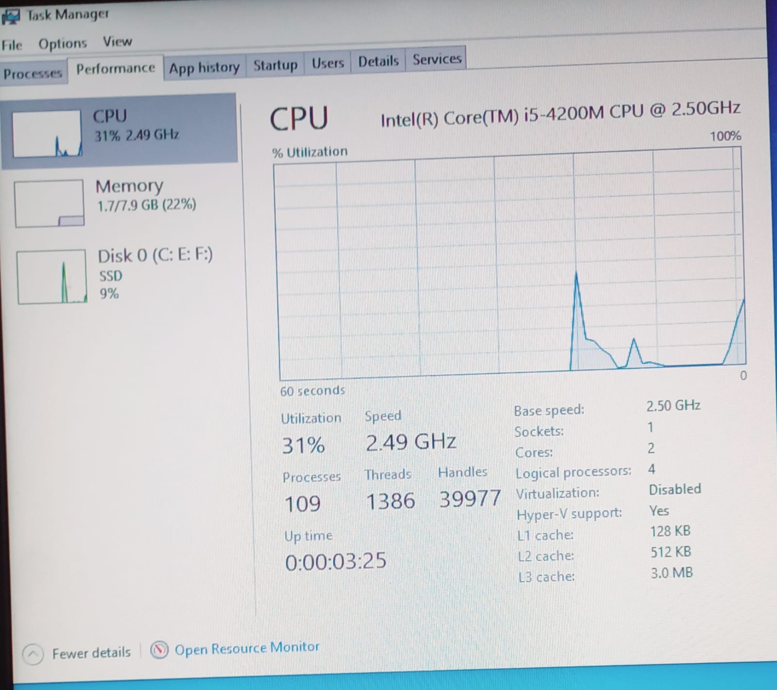Open the View menu
777x690 pixels.
(117, 42)
